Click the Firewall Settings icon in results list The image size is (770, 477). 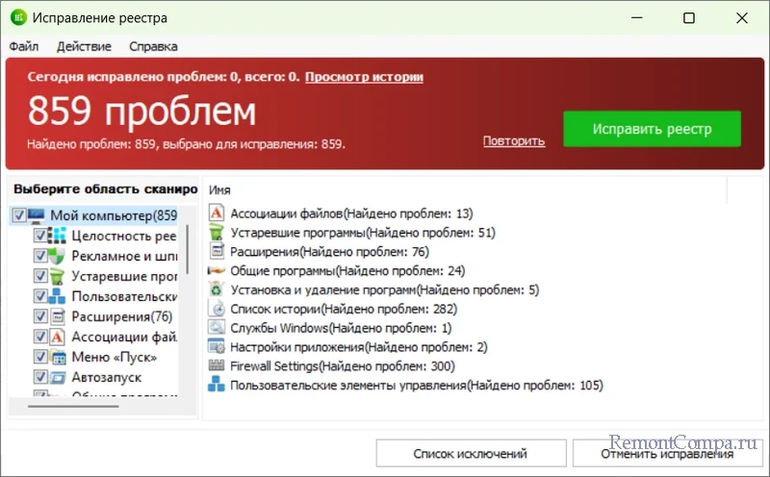click(217, 366)
